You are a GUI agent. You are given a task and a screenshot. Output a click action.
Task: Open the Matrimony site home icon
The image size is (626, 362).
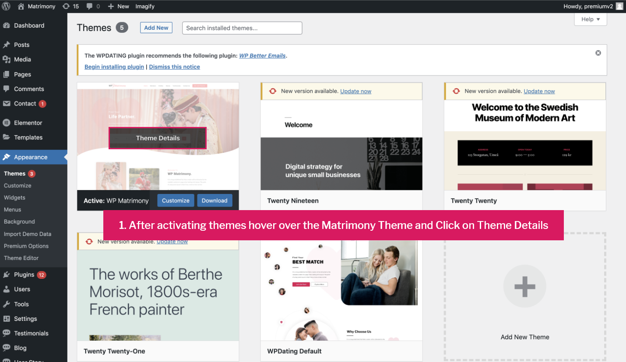pyautogui.click(x=21, y=6)
